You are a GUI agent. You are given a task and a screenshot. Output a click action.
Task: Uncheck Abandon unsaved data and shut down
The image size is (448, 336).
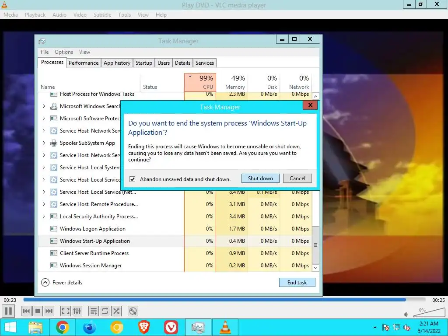point(132,179)
